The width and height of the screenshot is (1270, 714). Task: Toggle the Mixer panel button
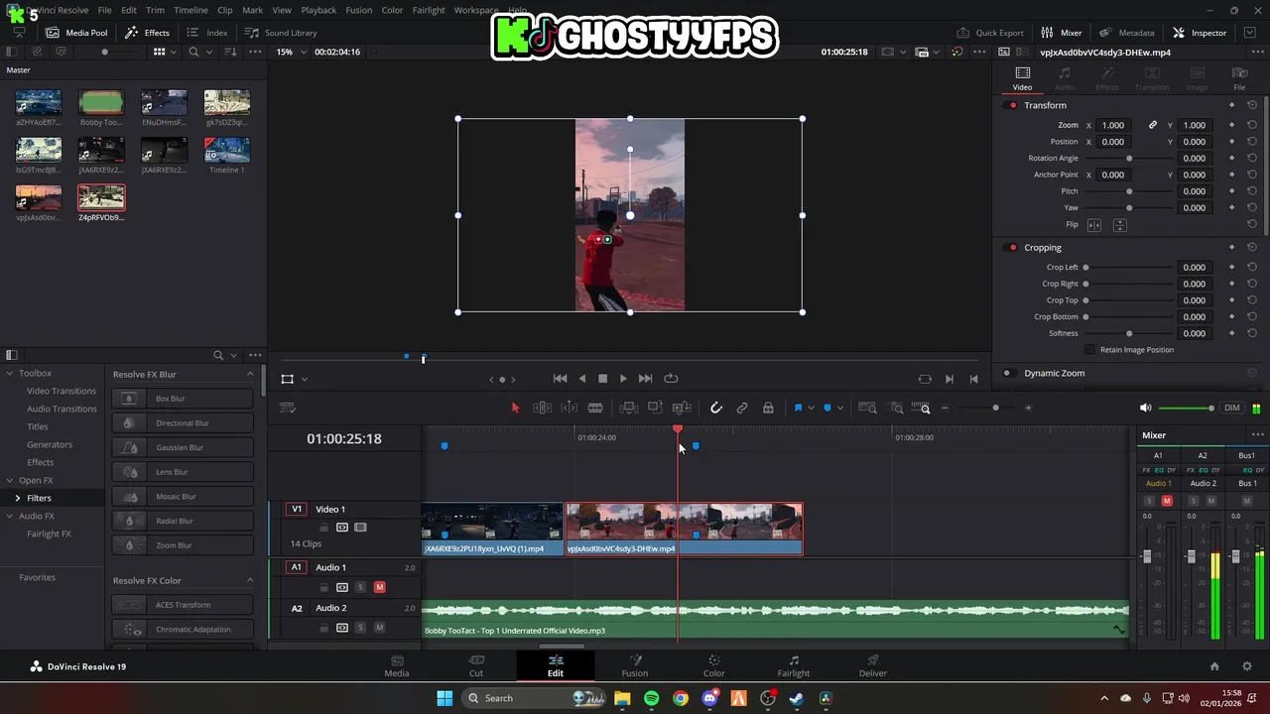coord(1061,33)
